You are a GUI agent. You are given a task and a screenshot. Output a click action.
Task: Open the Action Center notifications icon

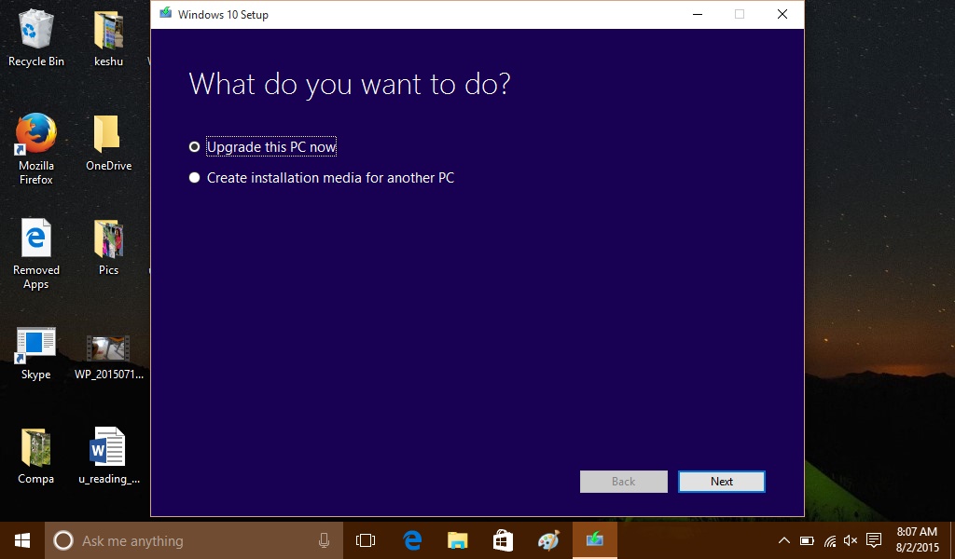point(874,540)
